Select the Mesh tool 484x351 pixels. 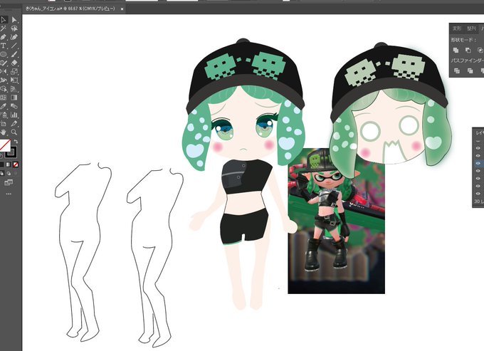4,98
